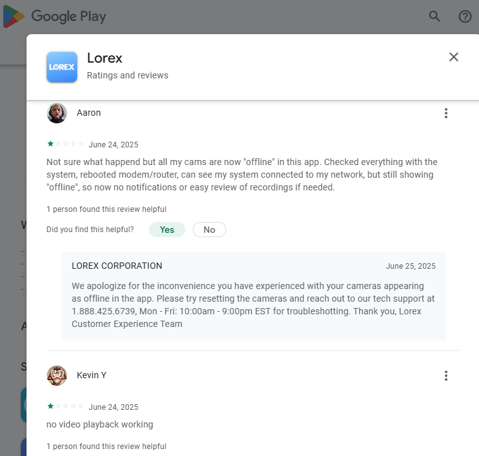The height and width of the screenshot is (456, 479).
Task: Mark Aaron's review not helpful with No
Action: [x=209, y=230]
